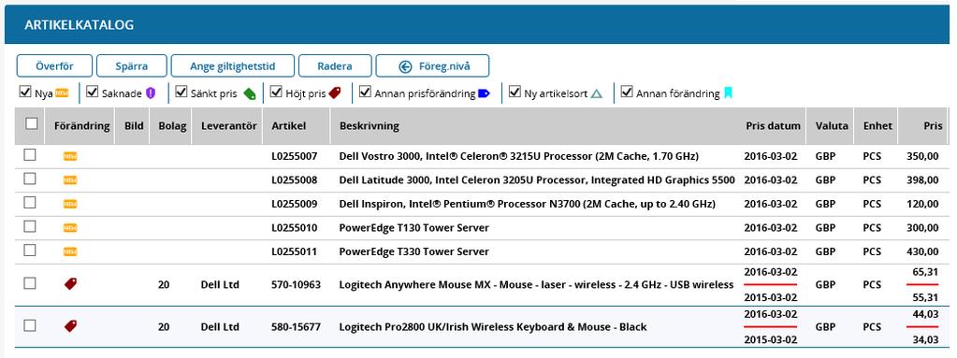Select the checkbox for article L0255009
This screenshot has width=957, height=358.
click(x=30, y=203)
